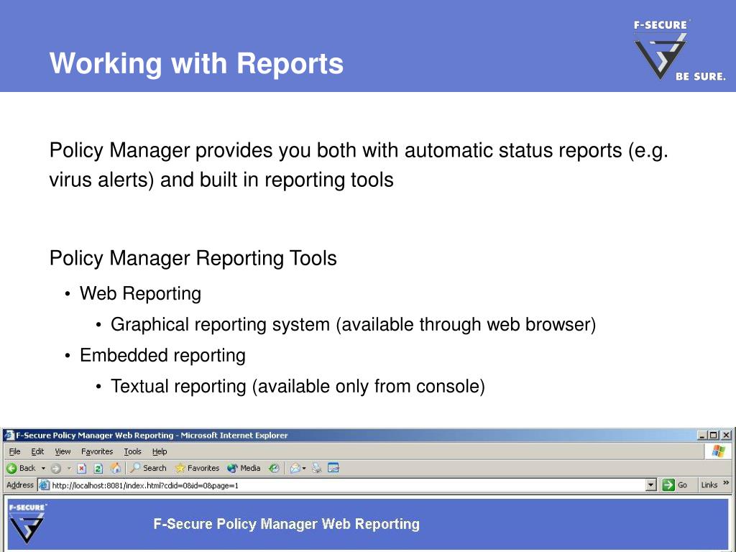This screenshot has width=736, height=552.
Task: Click the Embedded reporting bullet text
Action: point(162,356)
